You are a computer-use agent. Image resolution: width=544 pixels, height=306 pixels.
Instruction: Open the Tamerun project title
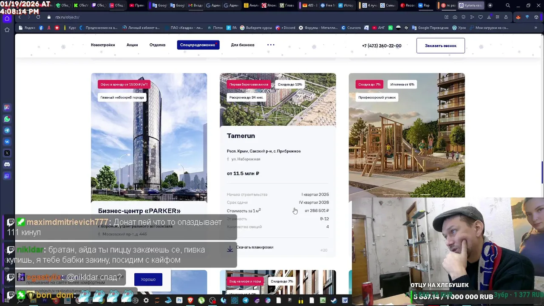tap(241, 136)
